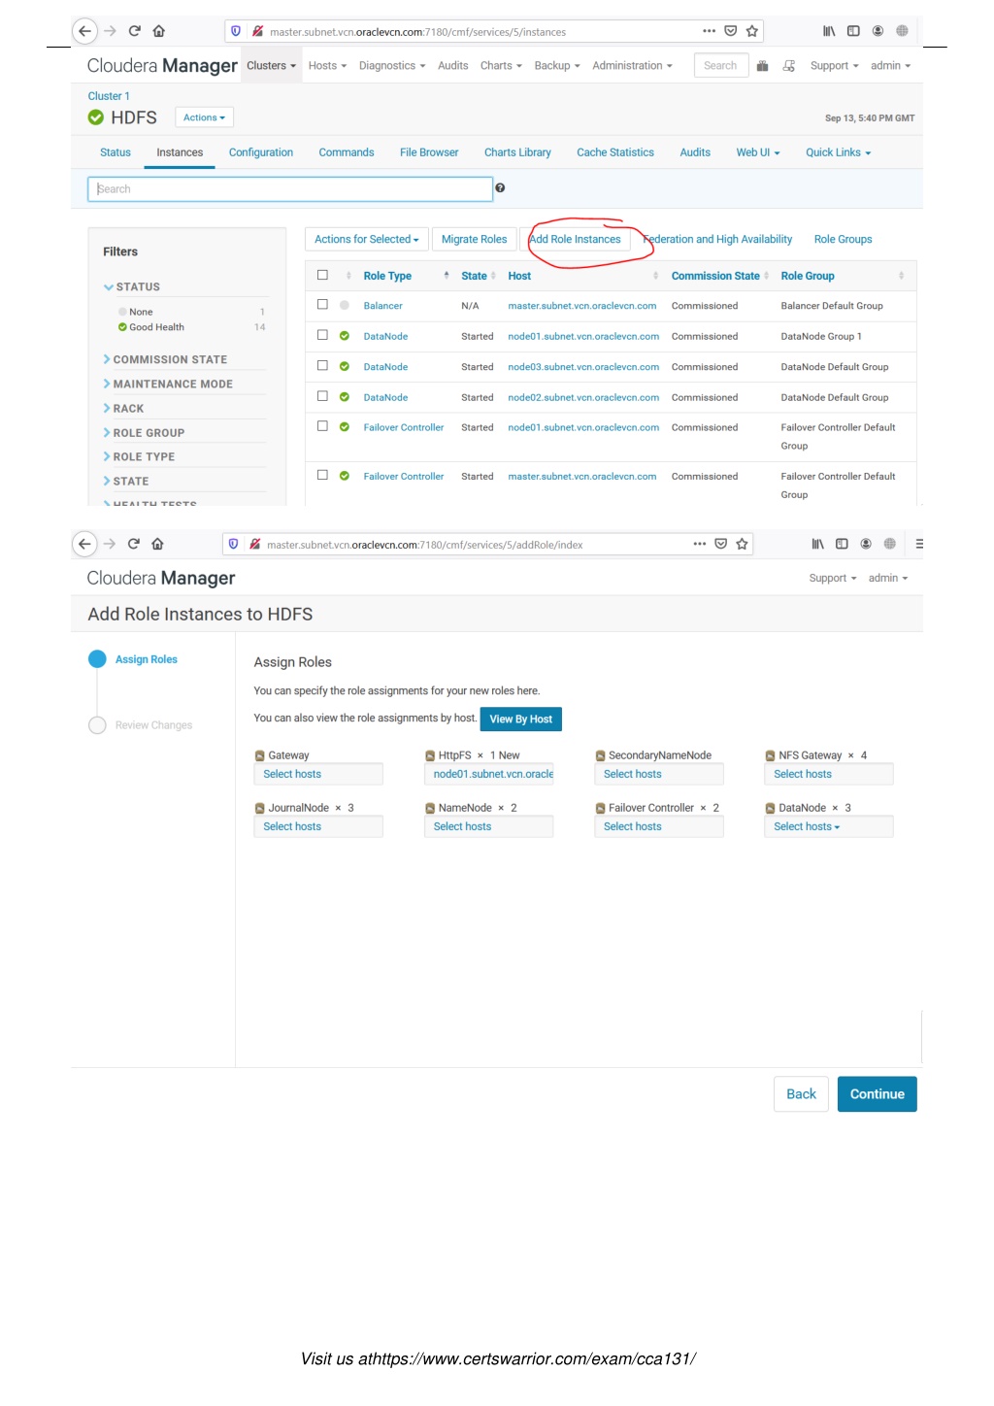Open parcels gift icon beside the Search box
994x1406 pixels.
pyautogui.click(x=763, y=66)
